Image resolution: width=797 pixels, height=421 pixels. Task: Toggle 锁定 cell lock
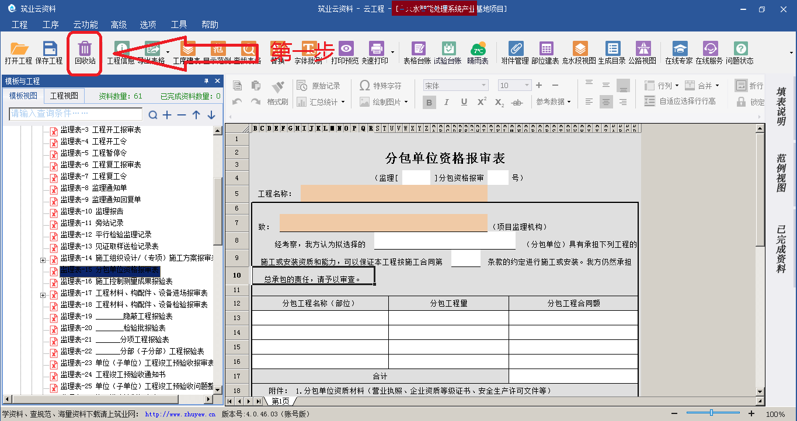[x=750, y=102]
